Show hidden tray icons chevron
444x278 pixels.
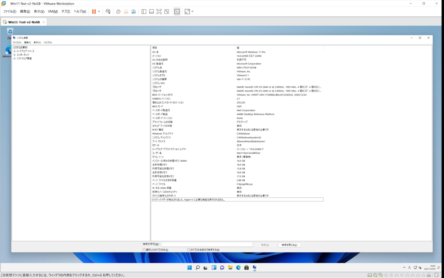(404, 268)
